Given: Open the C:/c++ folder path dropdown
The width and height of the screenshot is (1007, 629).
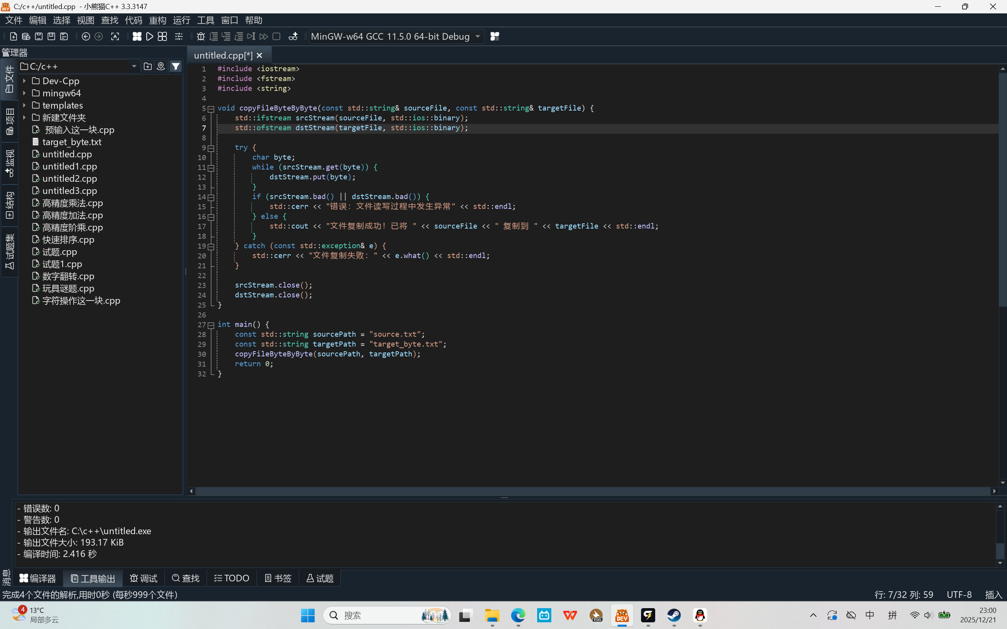Looking at the screenshot, I should pyautogui.click(x=134, y=66).
